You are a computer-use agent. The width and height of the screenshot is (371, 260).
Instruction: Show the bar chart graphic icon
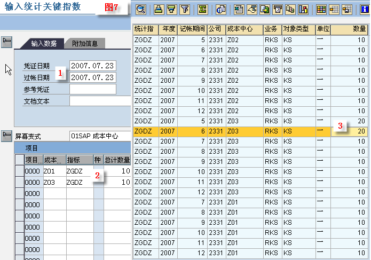pyautogui.click(x=303, y=10)
